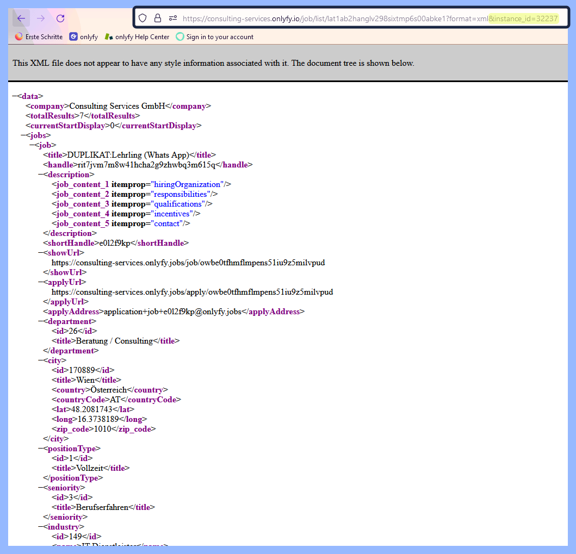Click the green circle icon beside Sign in
The width and height of the screenshot is (576, 554).
(179, 36)
